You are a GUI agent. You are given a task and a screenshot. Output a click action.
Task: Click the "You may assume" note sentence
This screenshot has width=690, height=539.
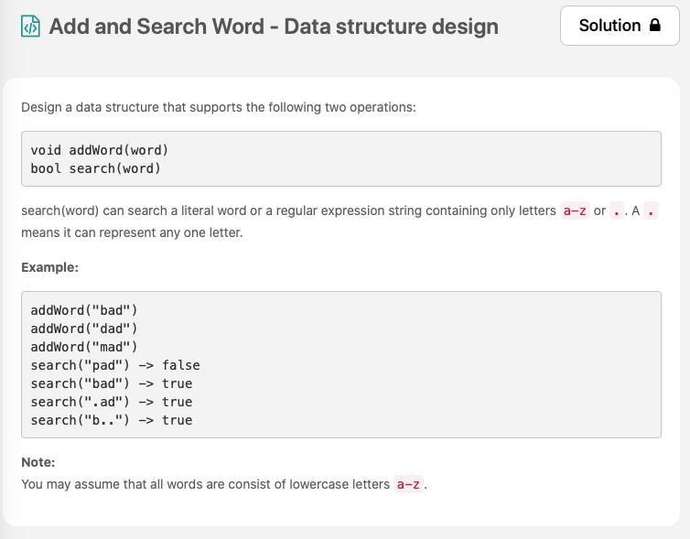pos(205,484)
